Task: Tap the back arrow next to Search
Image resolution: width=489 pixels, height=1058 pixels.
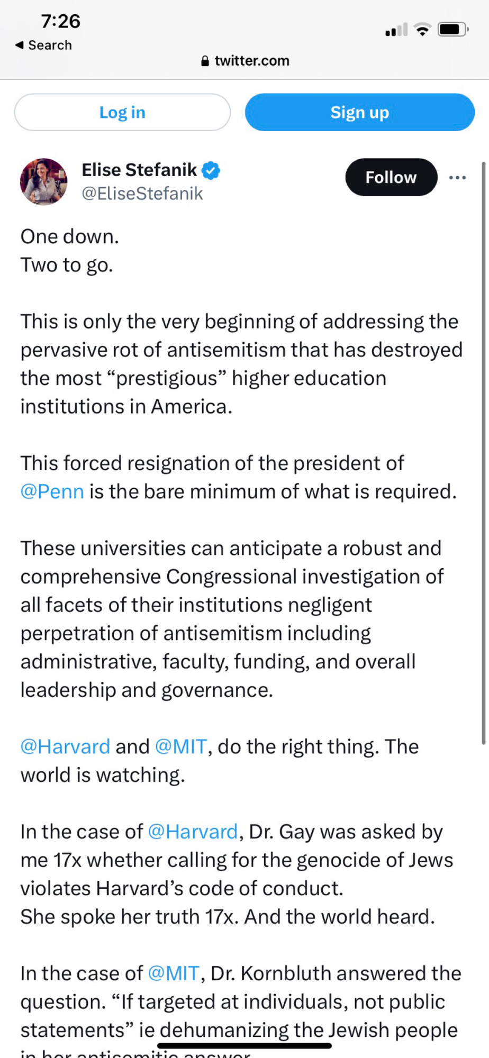Action: pyautogui.click(x=19, y=45)
